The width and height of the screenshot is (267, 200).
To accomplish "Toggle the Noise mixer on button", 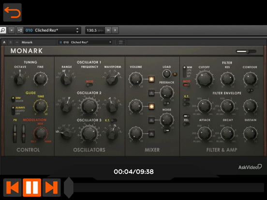I will pyautogui.click(x=151, y=120).
